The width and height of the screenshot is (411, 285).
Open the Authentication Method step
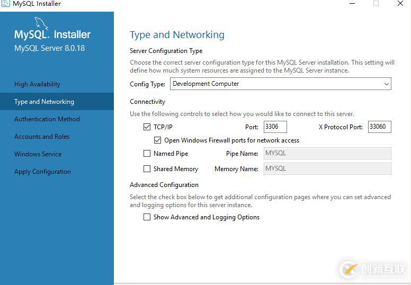coord(47,119)
